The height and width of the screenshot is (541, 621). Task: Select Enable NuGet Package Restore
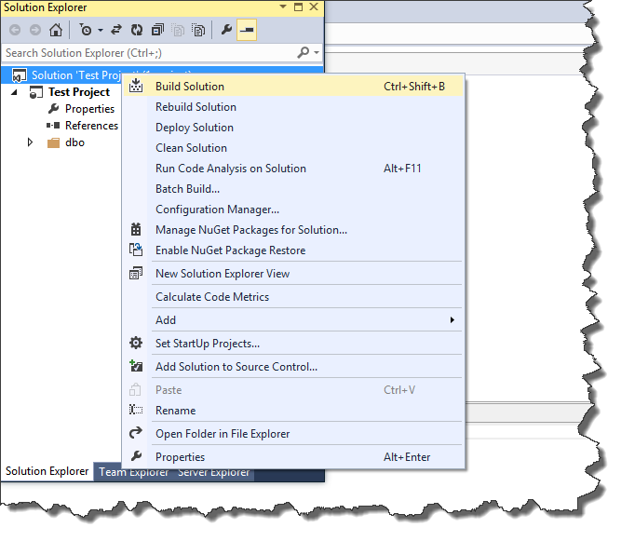pos(293,250)
